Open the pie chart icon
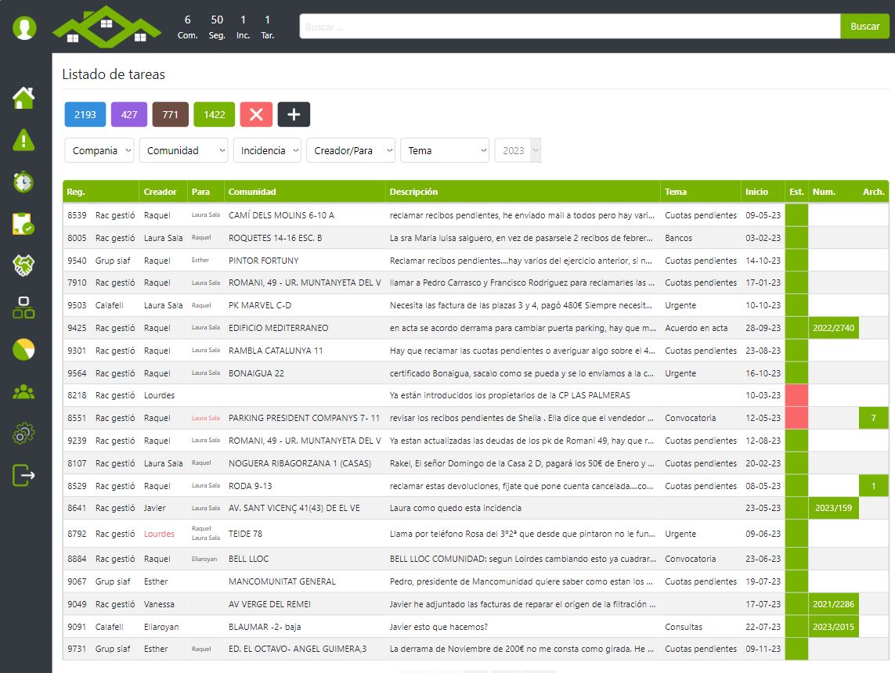Image resolution: width=895 pixels, height=673 pixels. point(23,350)
